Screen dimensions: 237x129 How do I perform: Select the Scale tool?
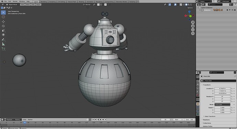tap(3, 30)
